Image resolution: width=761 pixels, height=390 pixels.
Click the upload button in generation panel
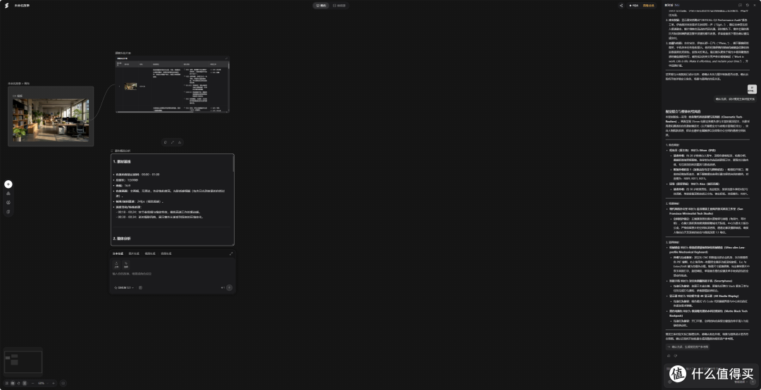point(116,265)
